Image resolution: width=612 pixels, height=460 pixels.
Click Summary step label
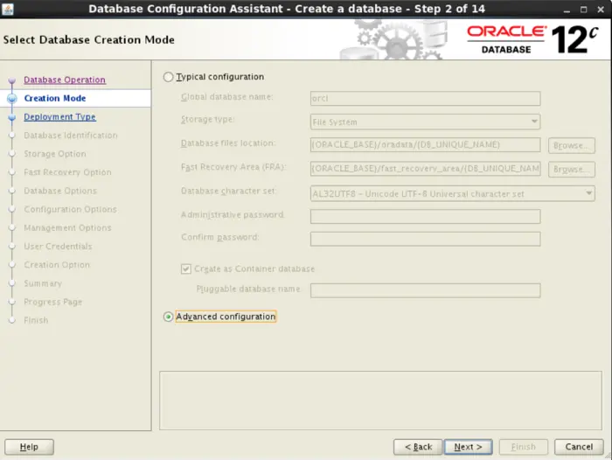43,283
